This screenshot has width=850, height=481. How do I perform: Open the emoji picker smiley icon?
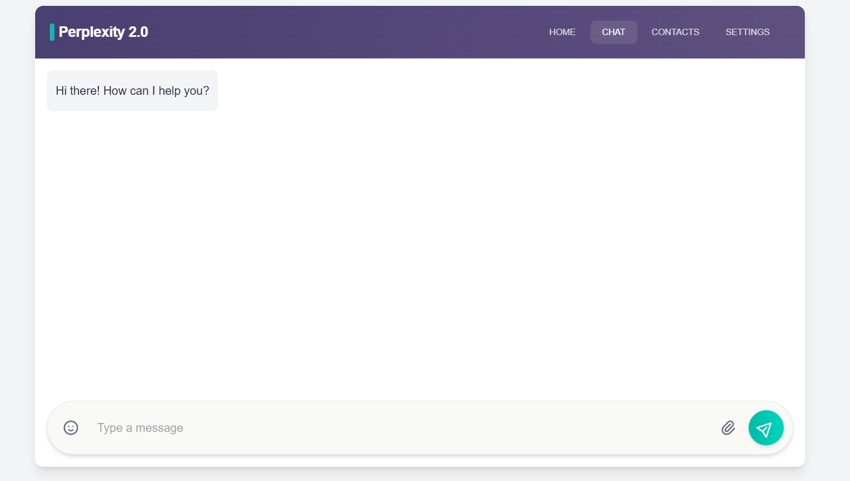(x=71, y=428)
